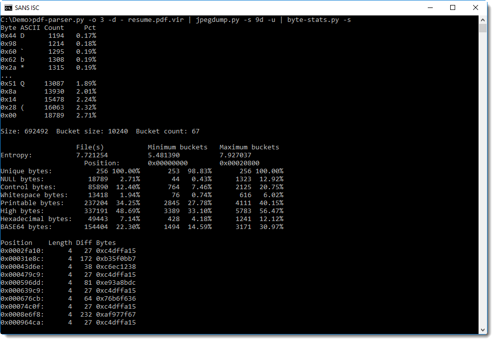This screenshot has width=495, height=342.
Task: Click BASE64 bytes count 154404
Action: pos(96,227)
